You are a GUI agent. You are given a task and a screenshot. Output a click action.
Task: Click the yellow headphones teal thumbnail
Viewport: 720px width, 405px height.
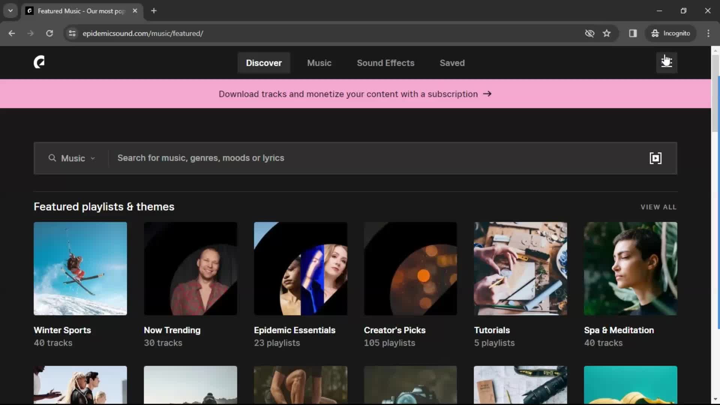point(630,385)
